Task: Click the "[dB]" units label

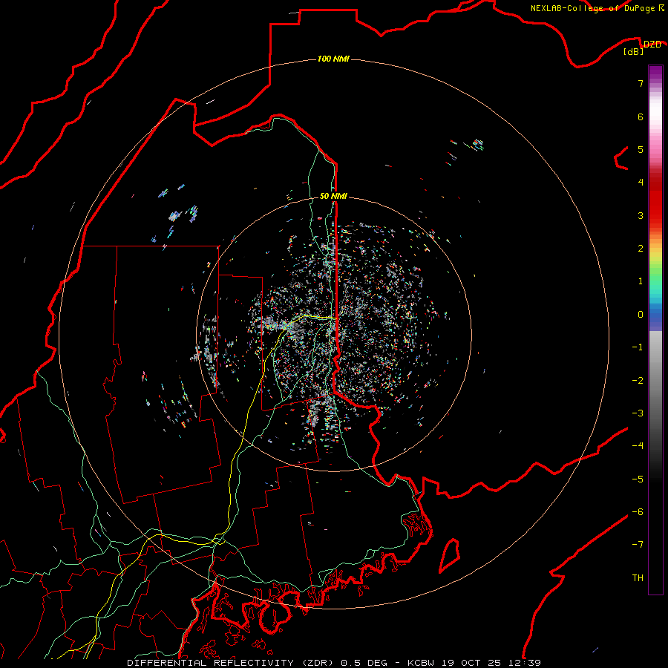Action: [634, 51]
